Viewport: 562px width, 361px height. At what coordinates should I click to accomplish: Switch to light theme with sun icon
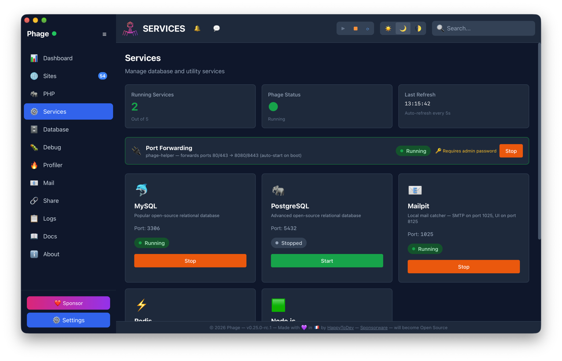388,29
